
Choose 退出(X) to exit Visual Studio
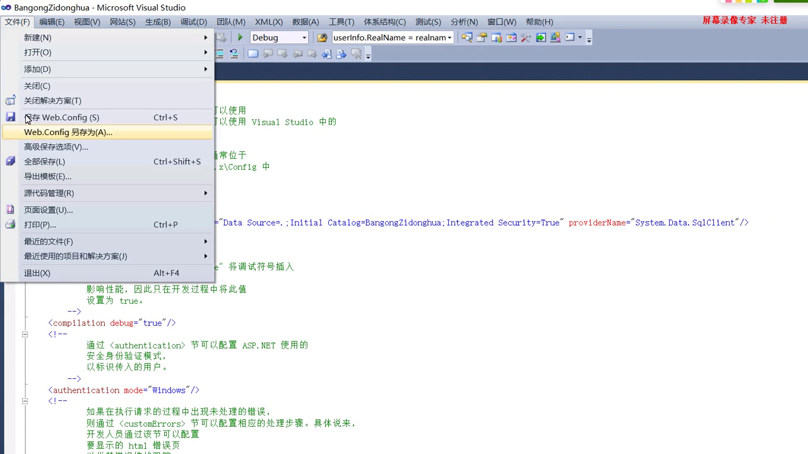[x=107, y=273]
